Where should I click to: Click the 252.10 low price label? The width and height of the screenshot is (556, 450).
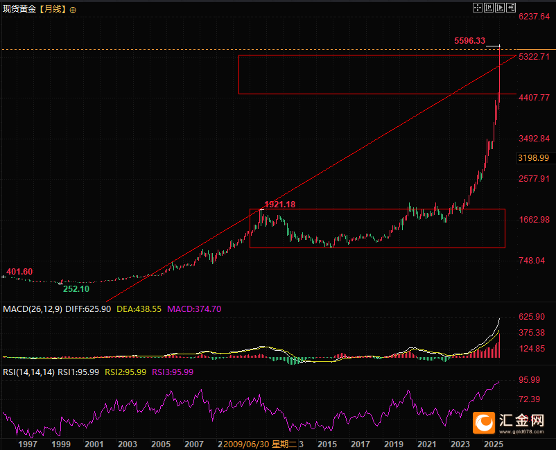76,289
